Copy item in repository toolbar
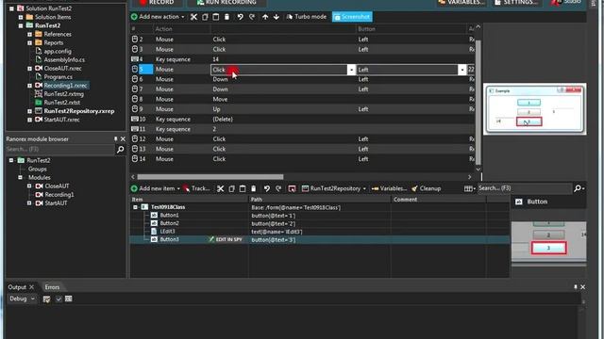 coord(231,188)
